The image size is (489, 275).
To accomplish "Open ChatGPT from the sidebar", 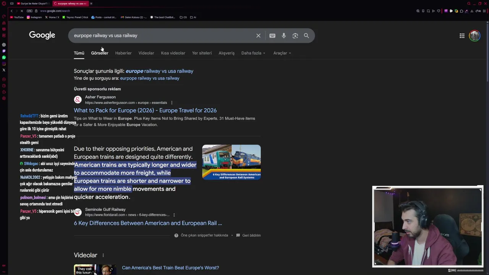I will pos(4,45).
